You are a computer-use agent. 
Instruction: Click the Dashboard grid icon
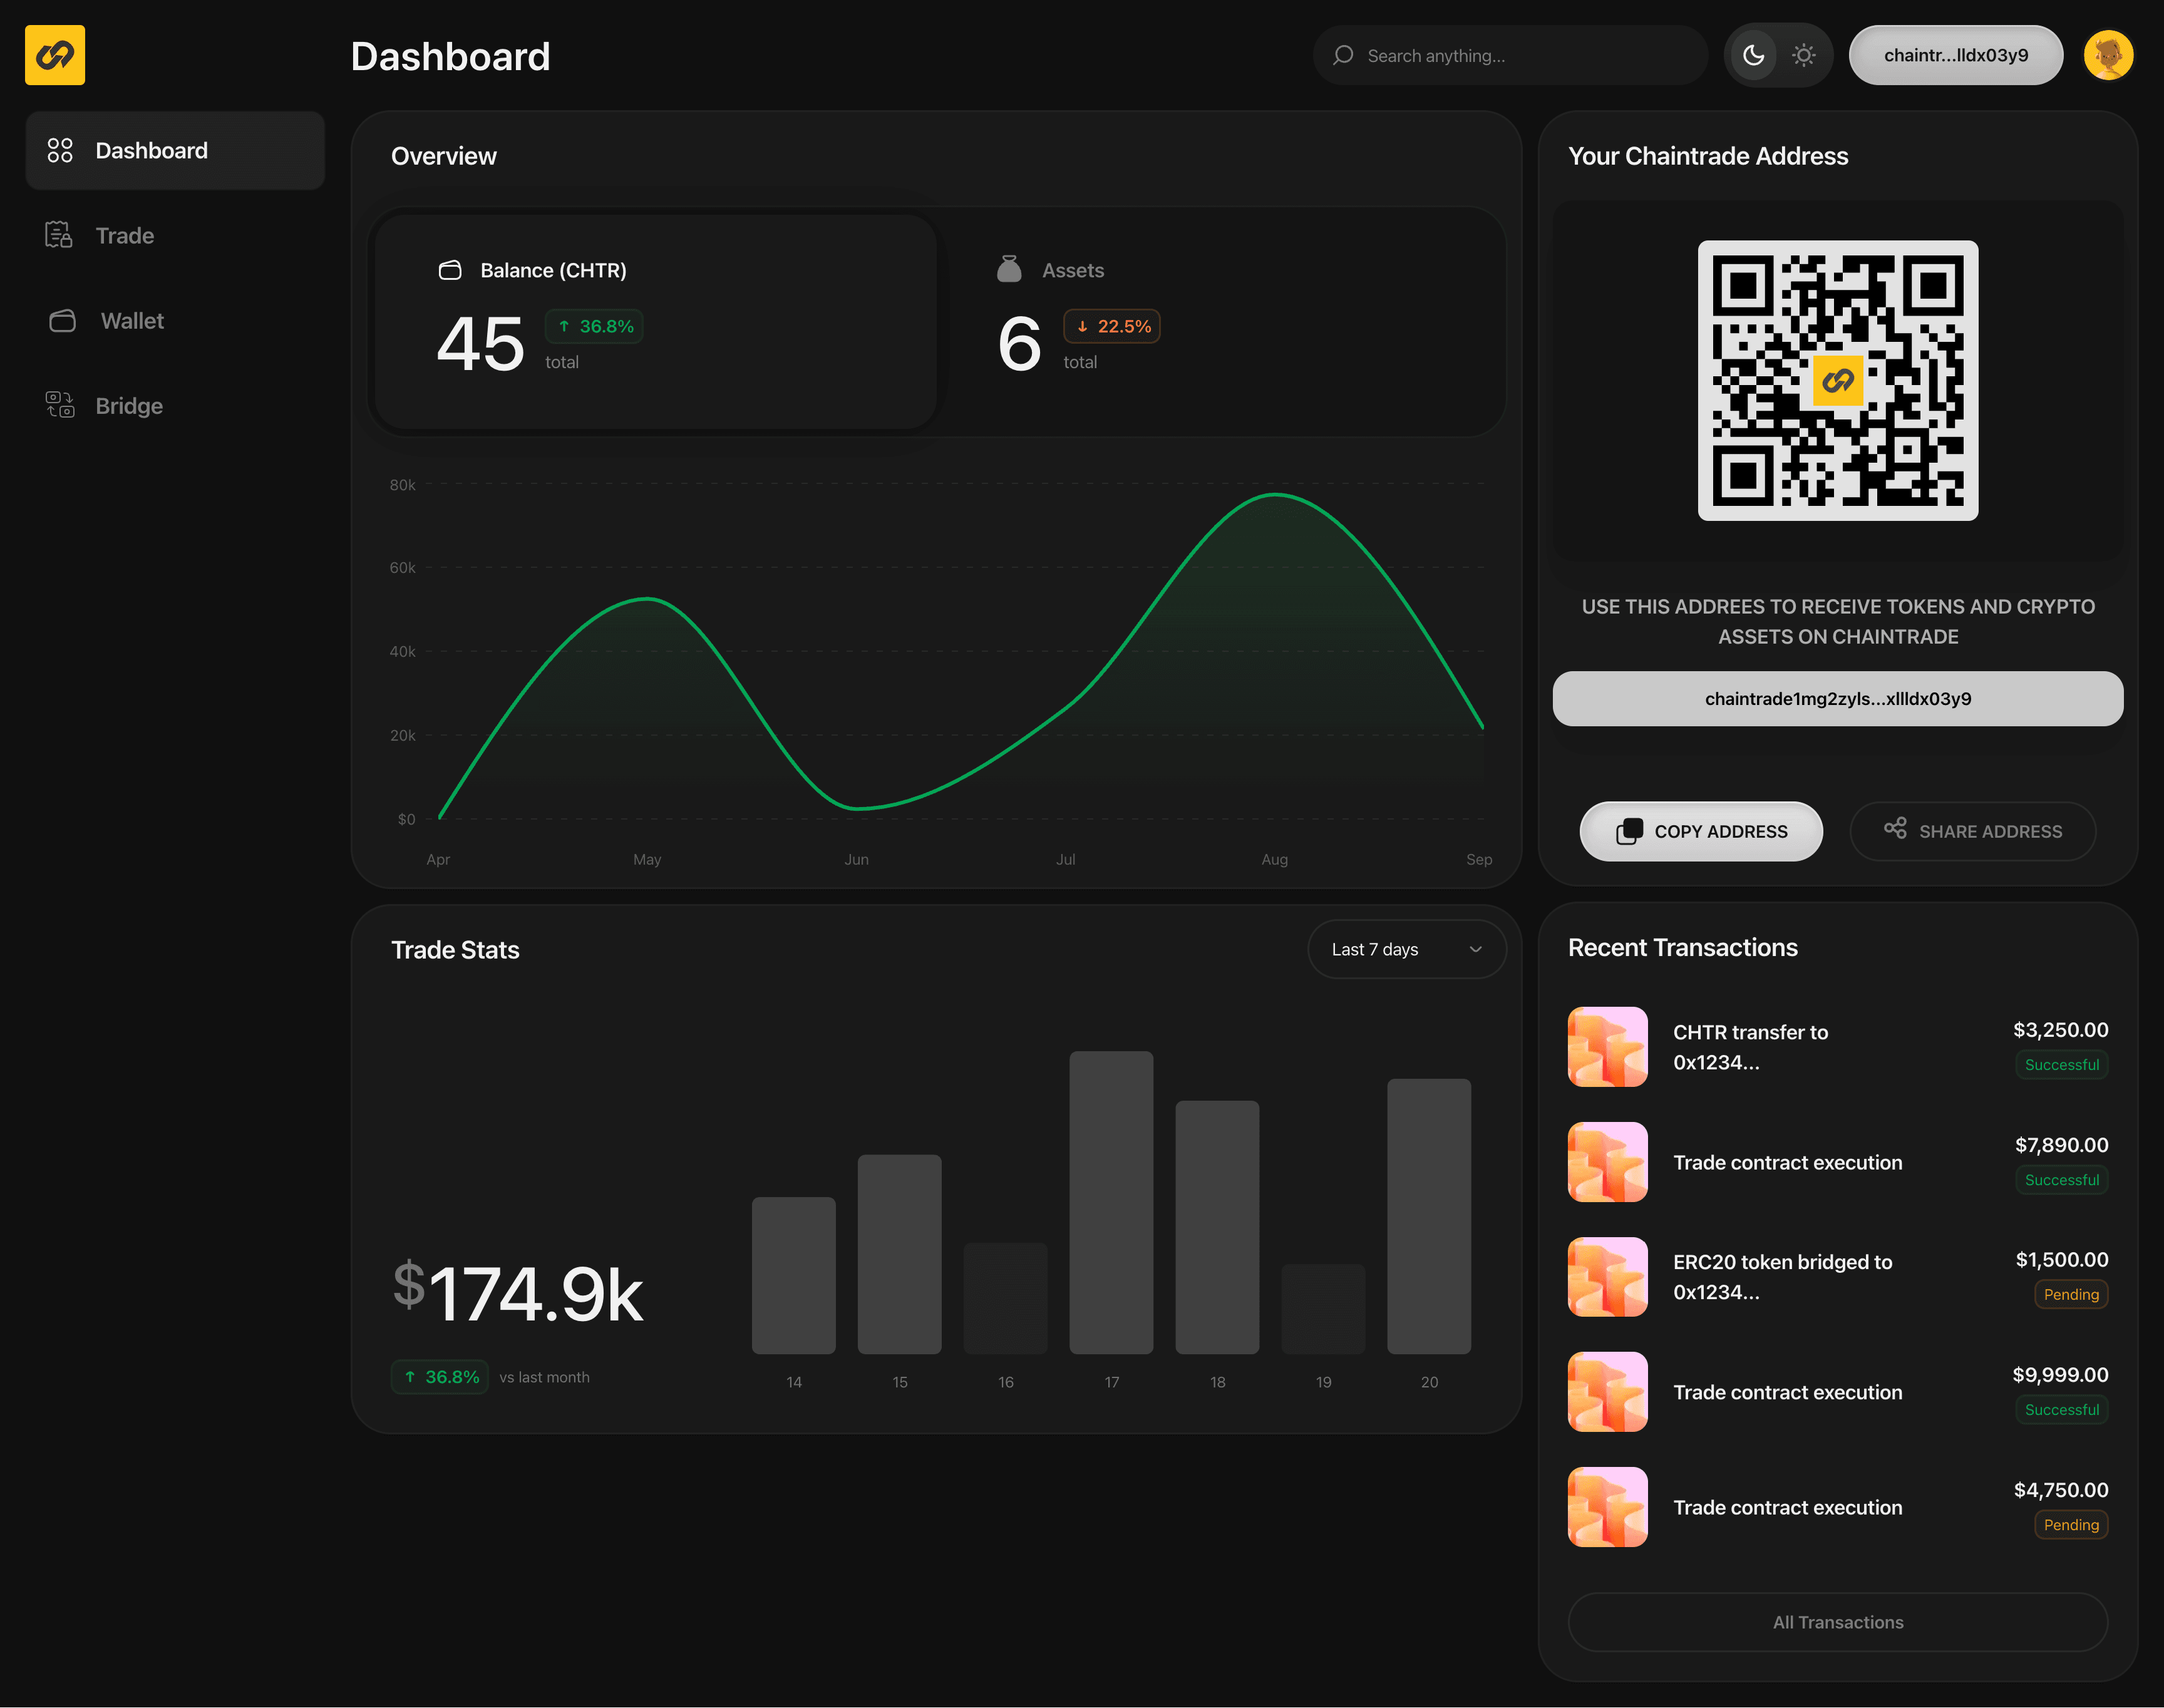coord(60,150)
